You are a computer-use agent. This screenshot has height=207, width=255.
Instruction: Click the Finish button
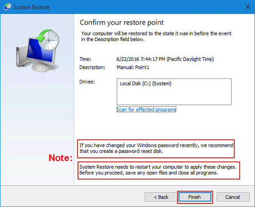tap(195, 197)
